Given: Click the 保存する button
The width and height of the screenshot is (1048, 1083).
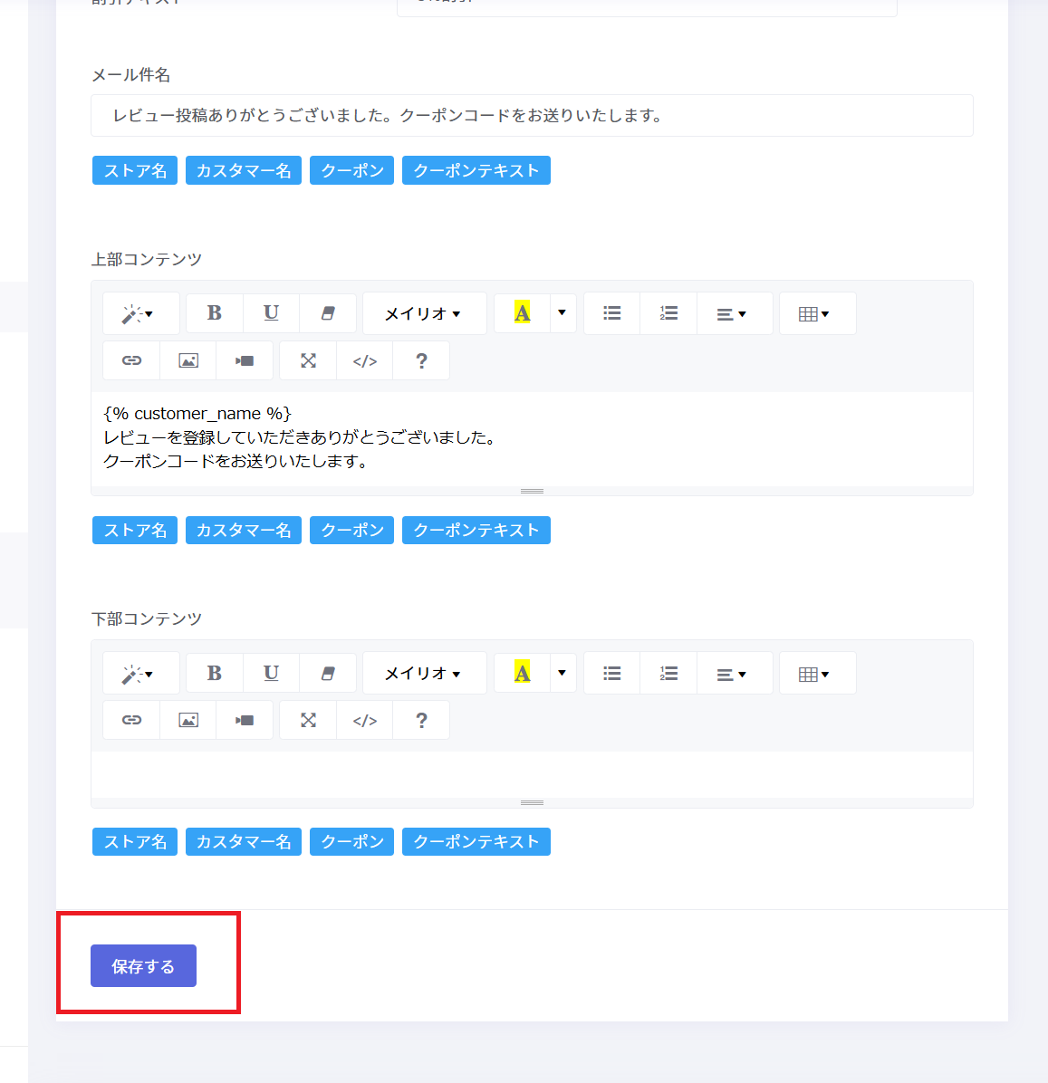Looking at the screenshot, I should coord(143,966).
